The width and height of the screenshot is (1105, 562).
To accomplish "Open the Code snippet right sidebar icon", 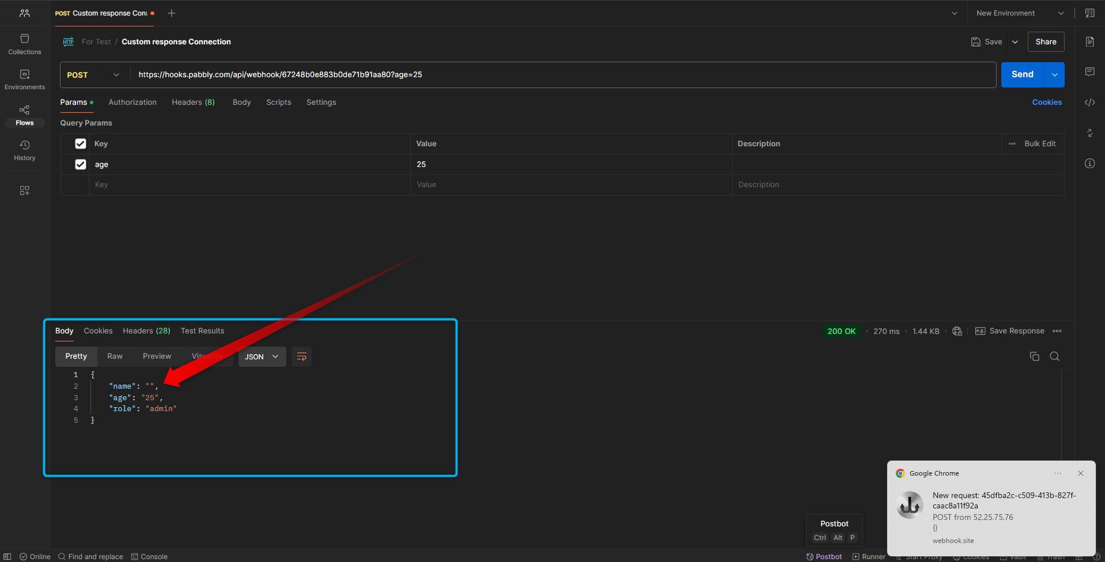I will [x=1089, y=102].
